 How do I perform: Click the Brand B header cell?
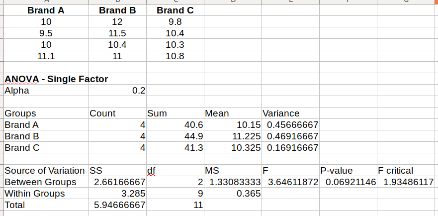click(117, 10)
